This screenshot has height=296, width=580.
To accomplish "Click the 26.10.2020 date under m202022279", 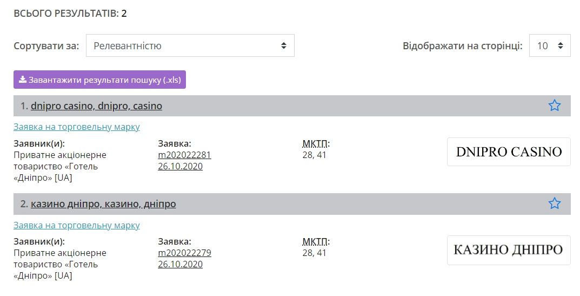I will pyautogui.click(x=180, y=264).
